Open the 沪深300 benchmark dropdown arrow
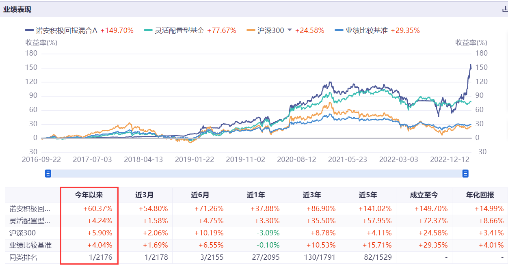Screen dimensions: 508x265 pyautogui.click(x=290, y=30)
